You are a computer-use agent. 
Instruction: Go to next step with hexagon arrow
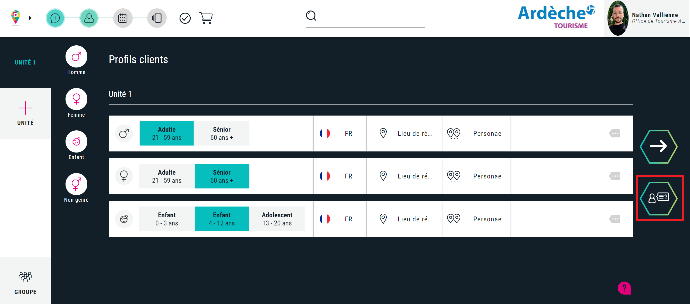tap(658, 146)
